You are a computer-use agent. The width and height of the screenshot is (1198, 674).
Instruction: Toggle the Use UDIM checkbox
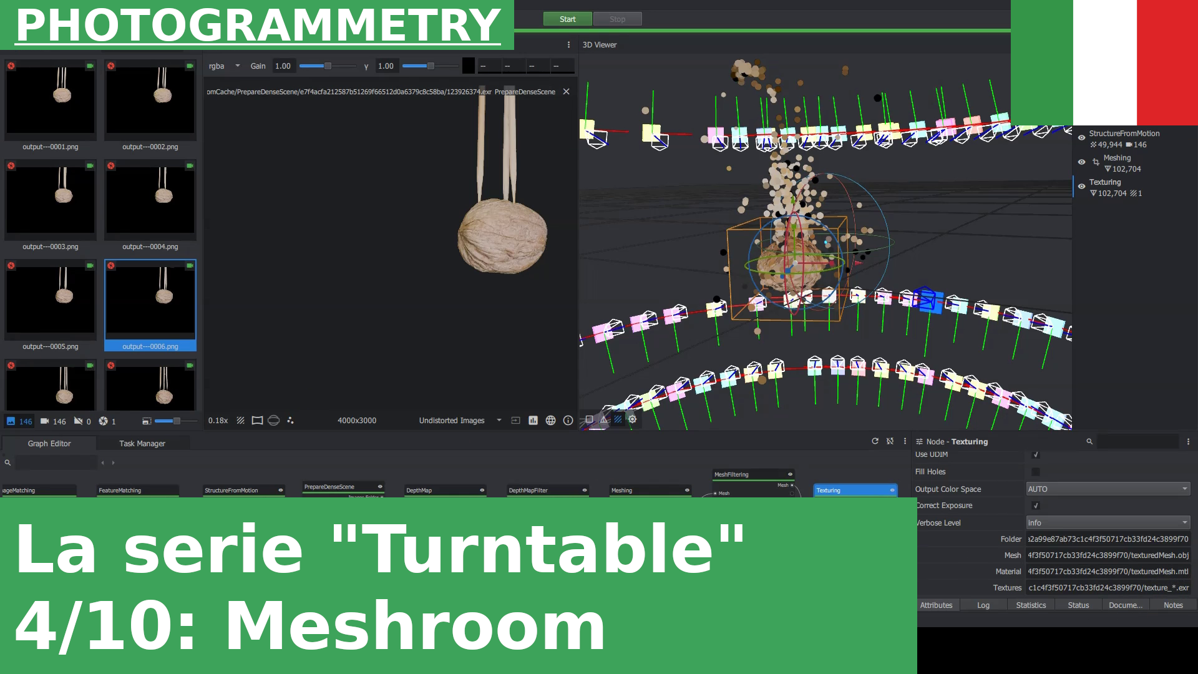pos(1036,454)
